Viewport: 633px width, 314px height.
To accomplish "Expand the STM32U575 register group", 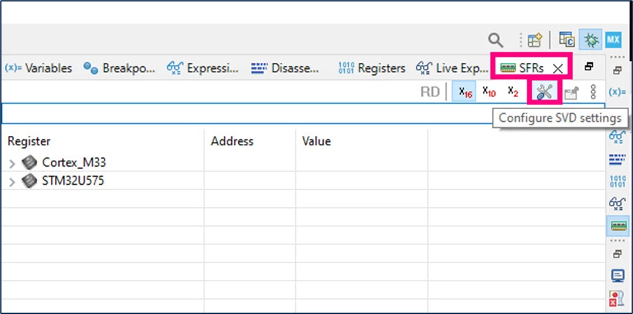I will [x=12, y=182].
